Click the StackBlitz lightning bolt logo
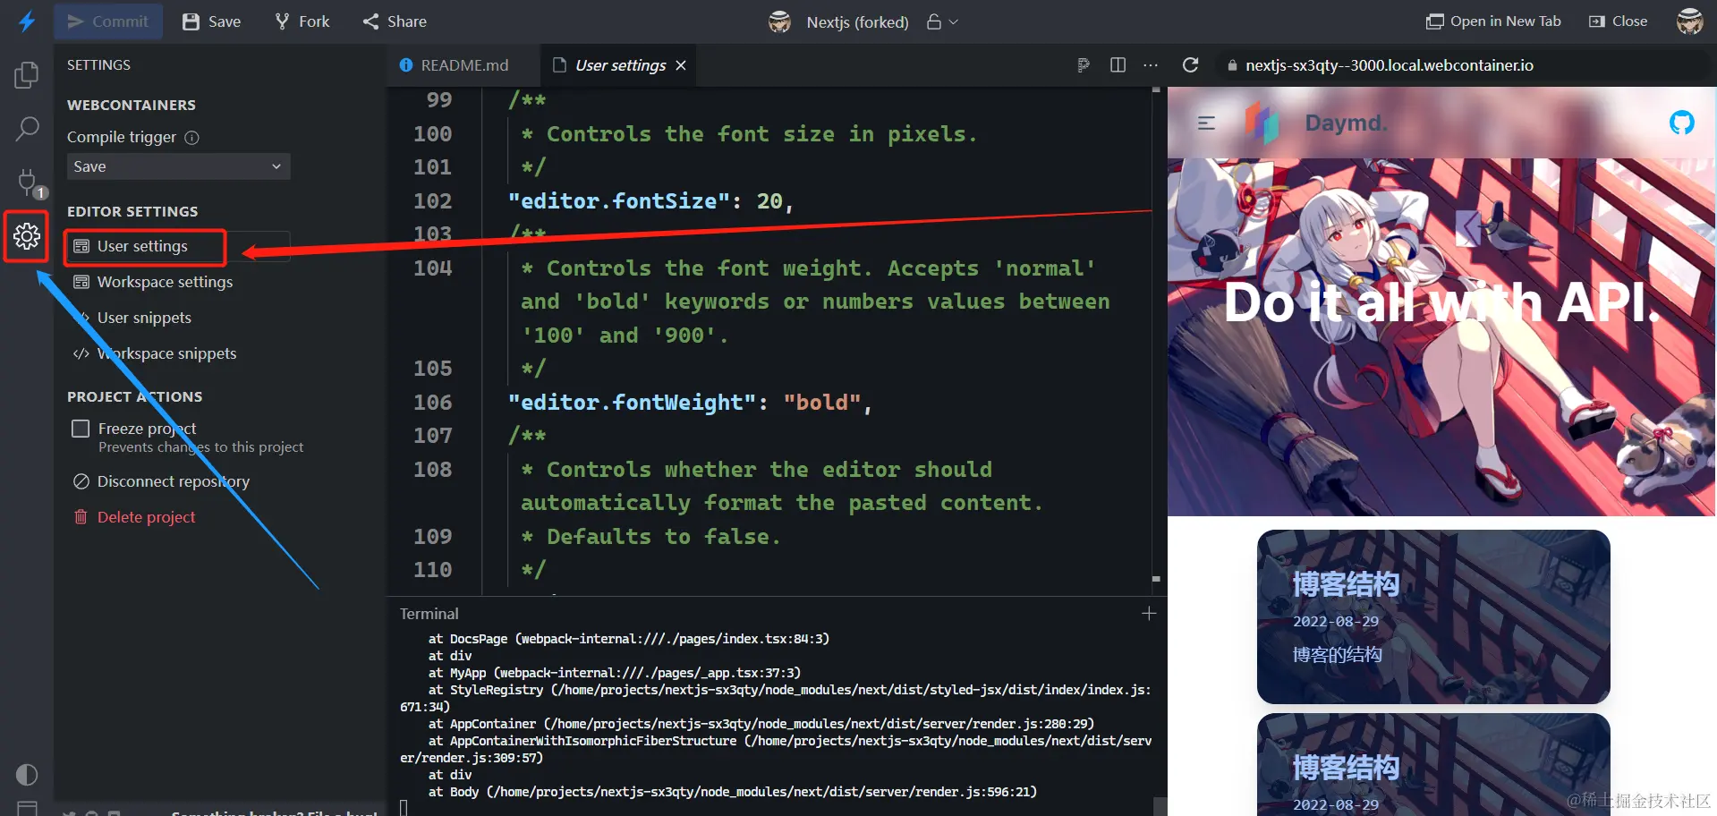This screenshot has height=816, width=1717. point(27,21)
